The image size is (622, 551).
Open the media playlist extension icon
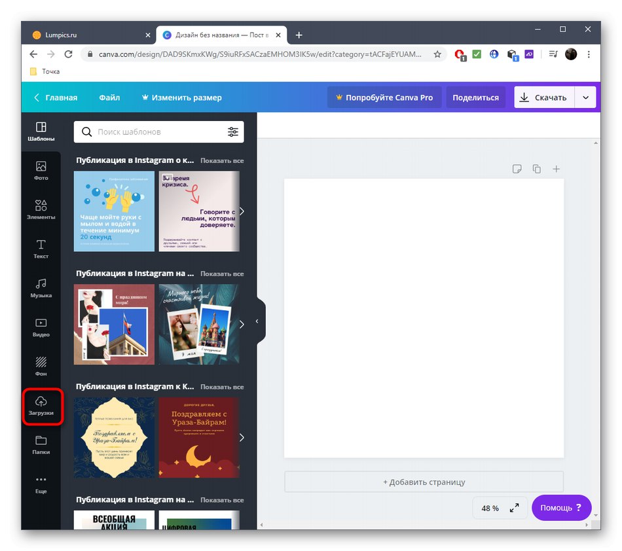(x=553, y=54)
